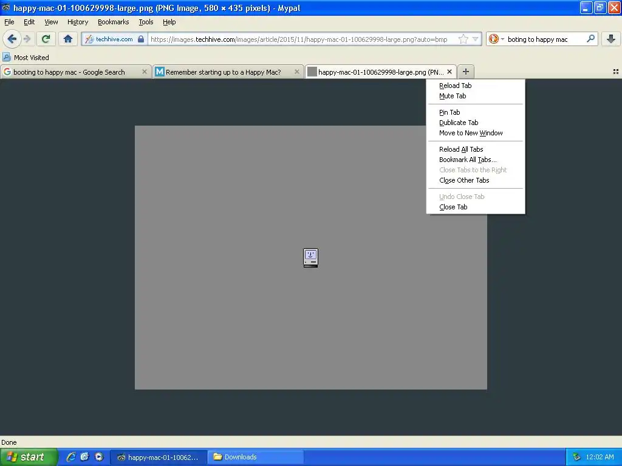Open the Downloads taskbar button
Screen dimensions: 622x466
coord(256,458)
